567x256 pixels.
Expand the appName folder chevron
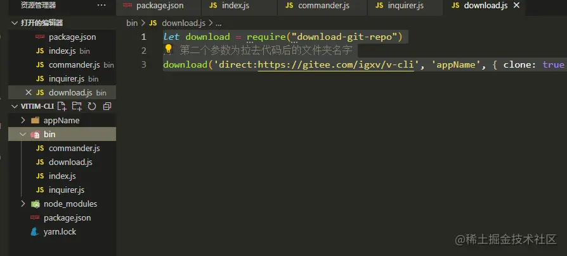[x=23, y=121]
